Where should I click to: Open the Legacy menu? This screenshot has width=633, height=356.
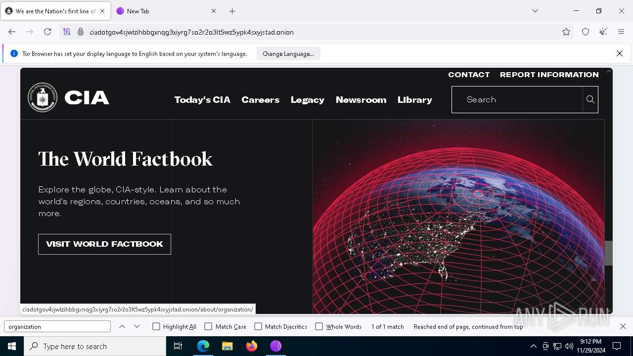308,100
